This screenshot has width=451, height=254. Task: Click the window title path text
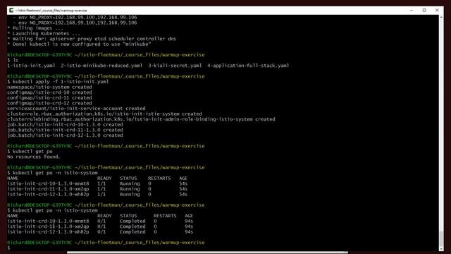click(x=51, y=11)
